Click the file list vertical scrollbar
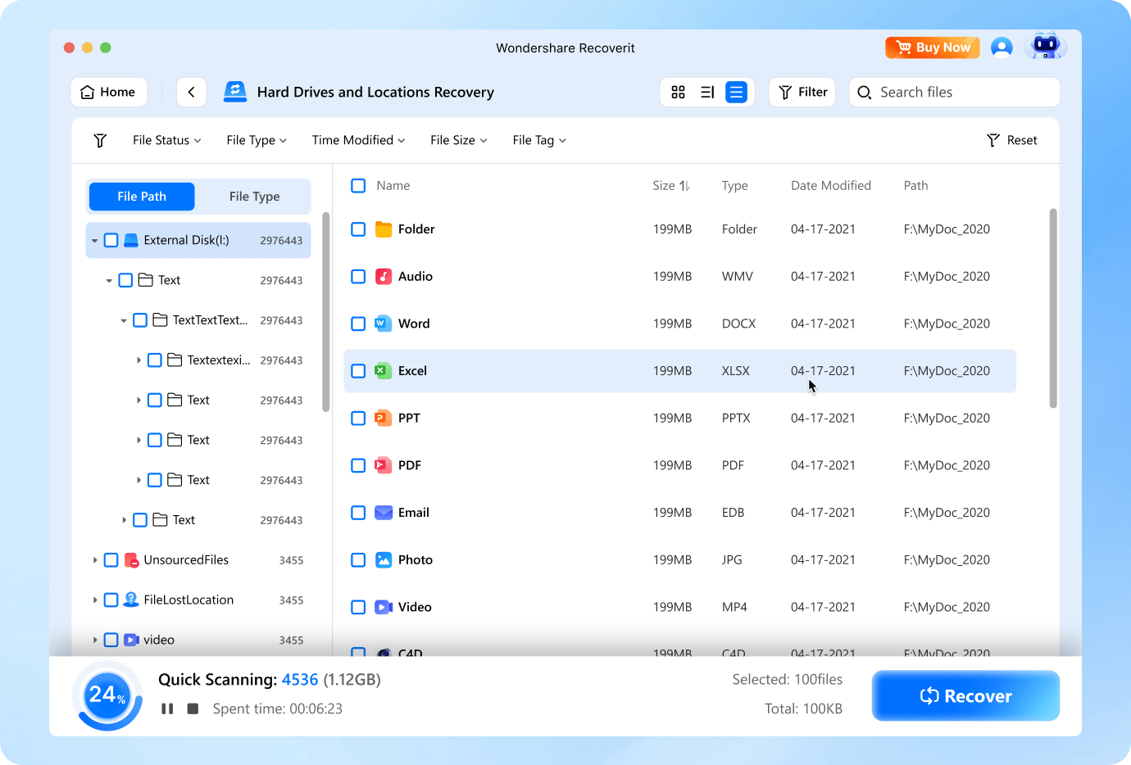The height and width of the screenshot is (765, 1131). [x=1053, y=308]
